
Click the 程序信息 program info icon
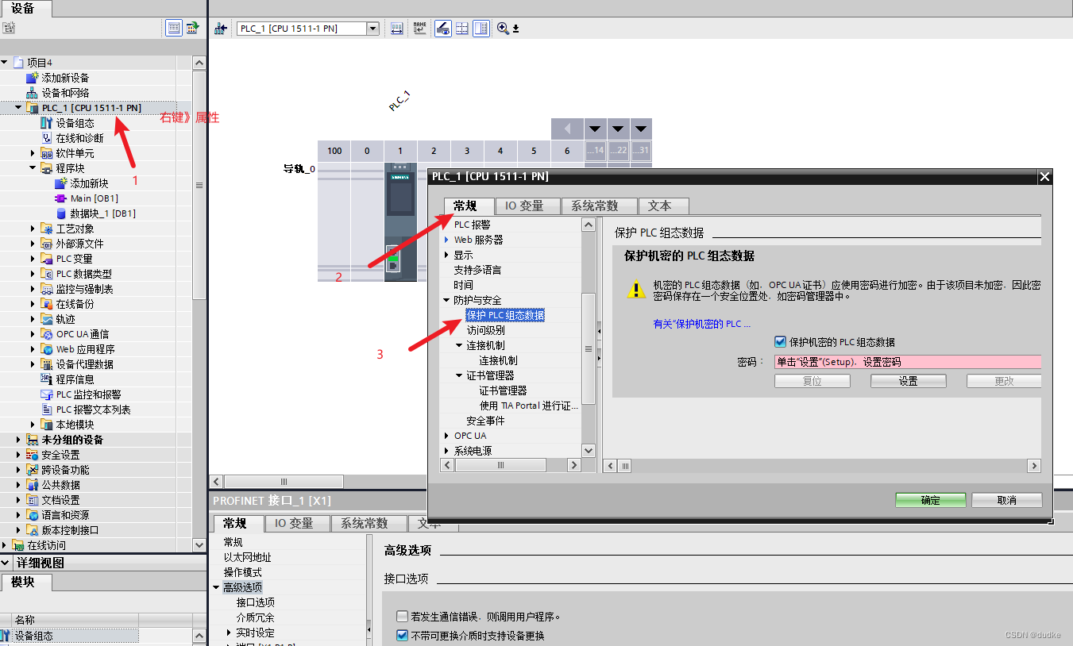pos(47,379)
